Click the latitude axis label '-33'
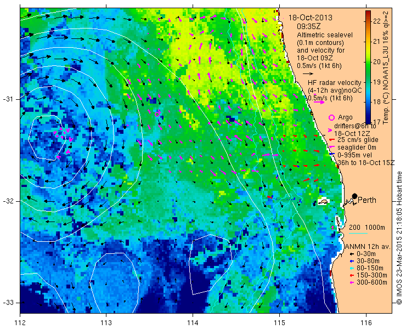Image resolution: width=406 pixels, height=329 pixels. (8, 303)
